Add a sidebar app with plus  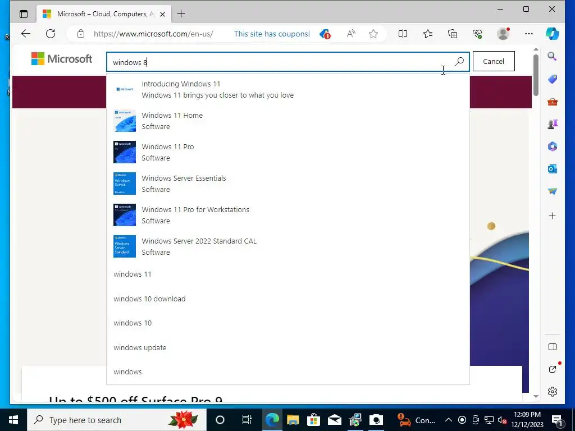tap(553, 215)
